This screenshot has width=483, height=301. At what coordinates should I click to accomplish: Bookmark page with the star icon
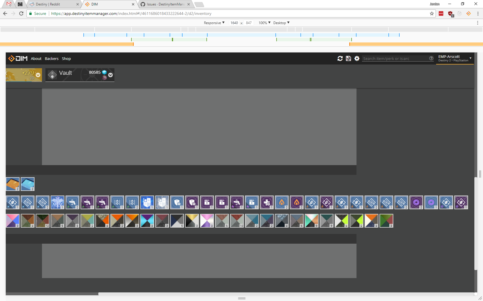click(x=432, y=13)
